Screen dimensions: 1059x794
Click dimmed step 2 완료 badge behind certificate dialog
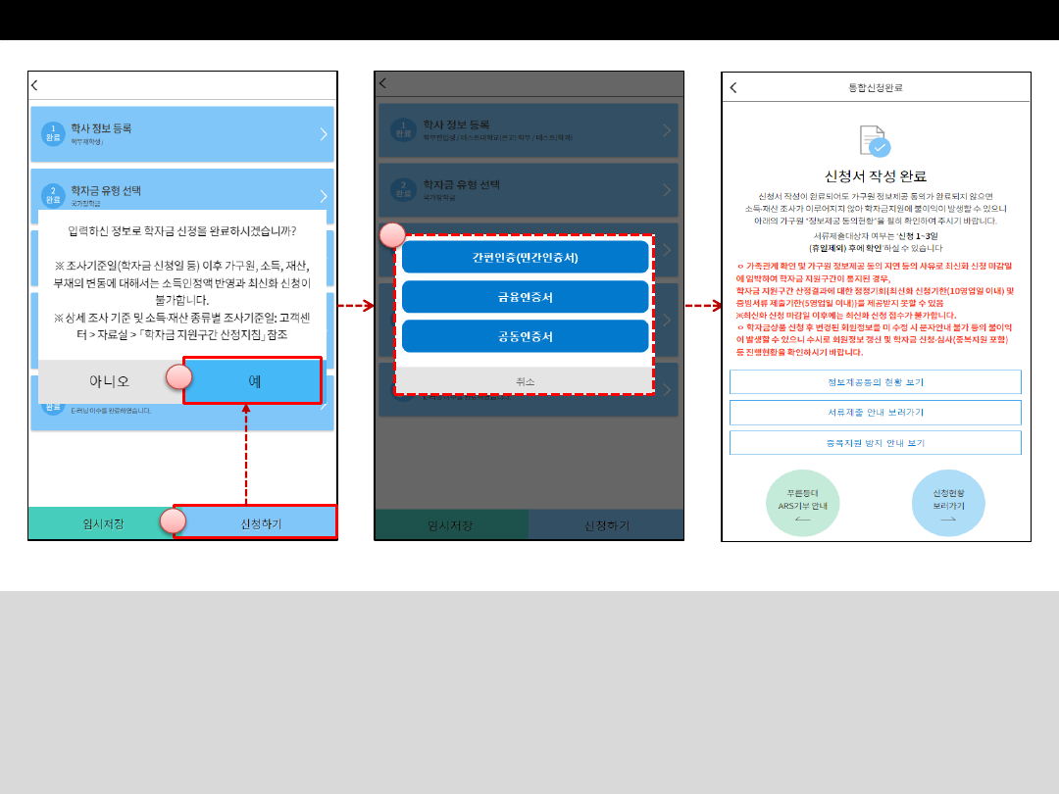click(403, 190)
